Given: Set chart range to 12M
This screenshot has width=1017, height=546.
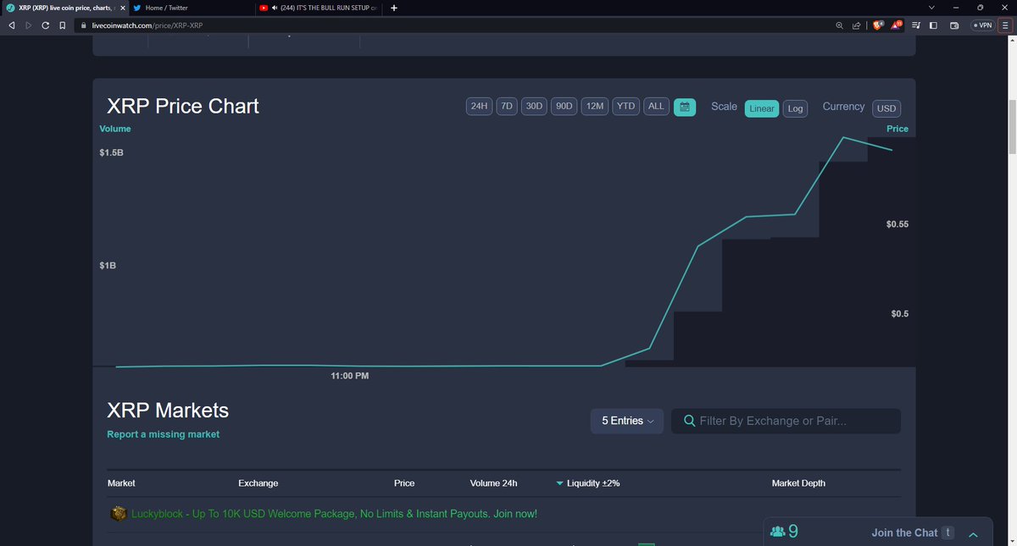Looking at the screenshot, I should point(595,107).
